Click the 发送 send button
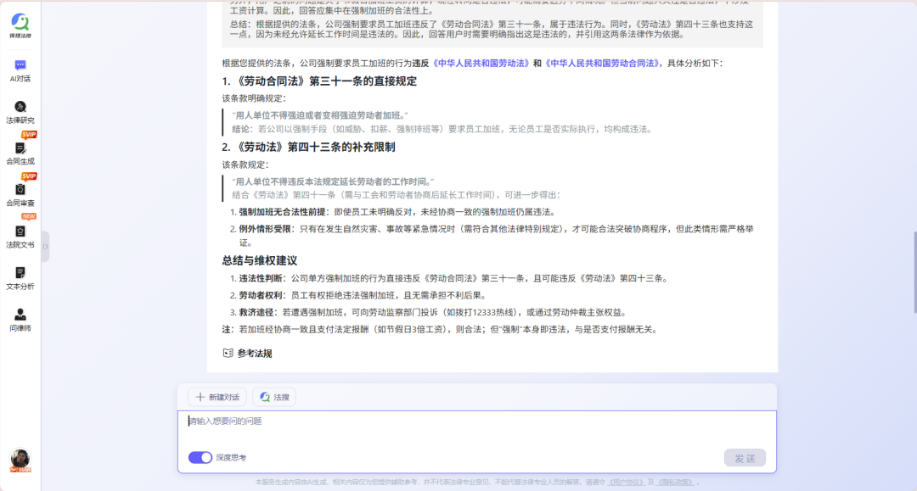The height and width of the screenshot is (491, 917). 745,458
